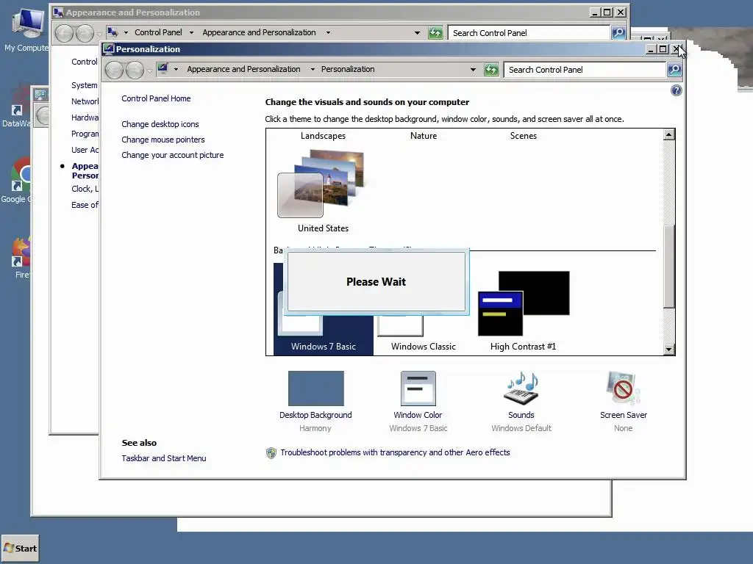Click Appearance and Personalization breadcrumb in Personalization window
The height and width of the screenshot is (564, 753).
(x=243, y=69)
